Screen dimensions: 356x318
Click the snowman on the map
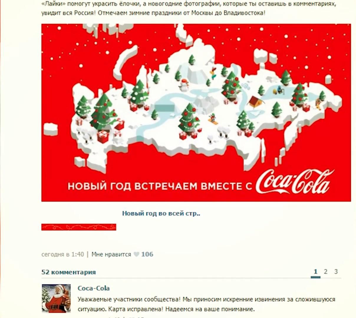(184, 84)
